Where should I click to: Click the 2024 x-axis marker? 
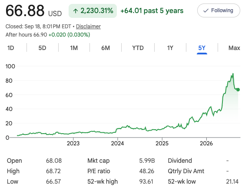pos(117,143)
